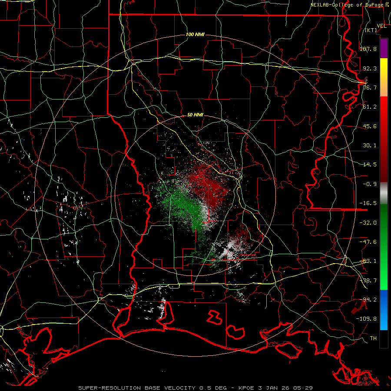Click the 92.3 velocity scale value

point(370,68)
